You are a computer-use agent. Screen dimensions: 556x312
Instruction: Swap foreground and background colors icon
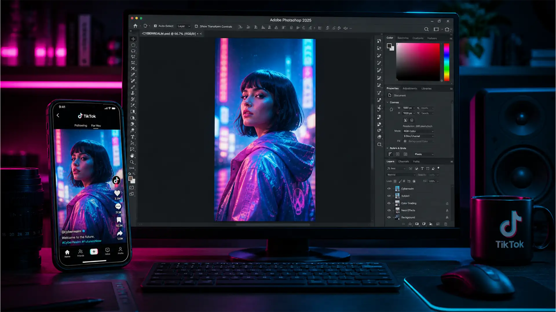pyautogui.click(x=133, y=174)
